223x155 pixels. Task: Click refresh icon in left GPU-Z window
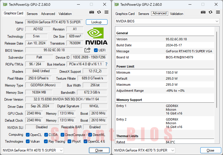click(x=99, y=12)
